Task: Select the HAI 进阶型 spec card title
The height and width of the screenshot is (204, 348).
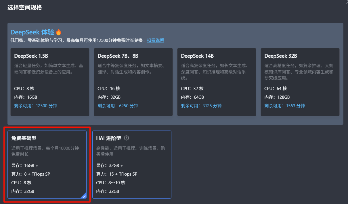Action: (109, 138)
